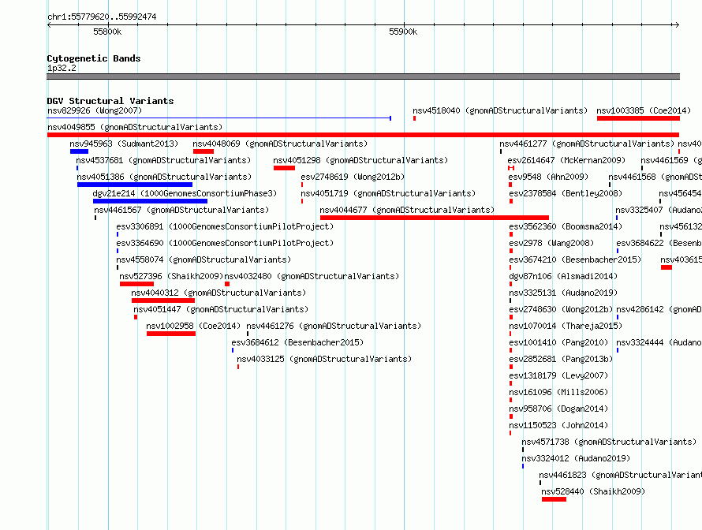Click the nsv527396 (Shaikh2009) label
Screen dimensions: 702x530
[x=171, y=276]
